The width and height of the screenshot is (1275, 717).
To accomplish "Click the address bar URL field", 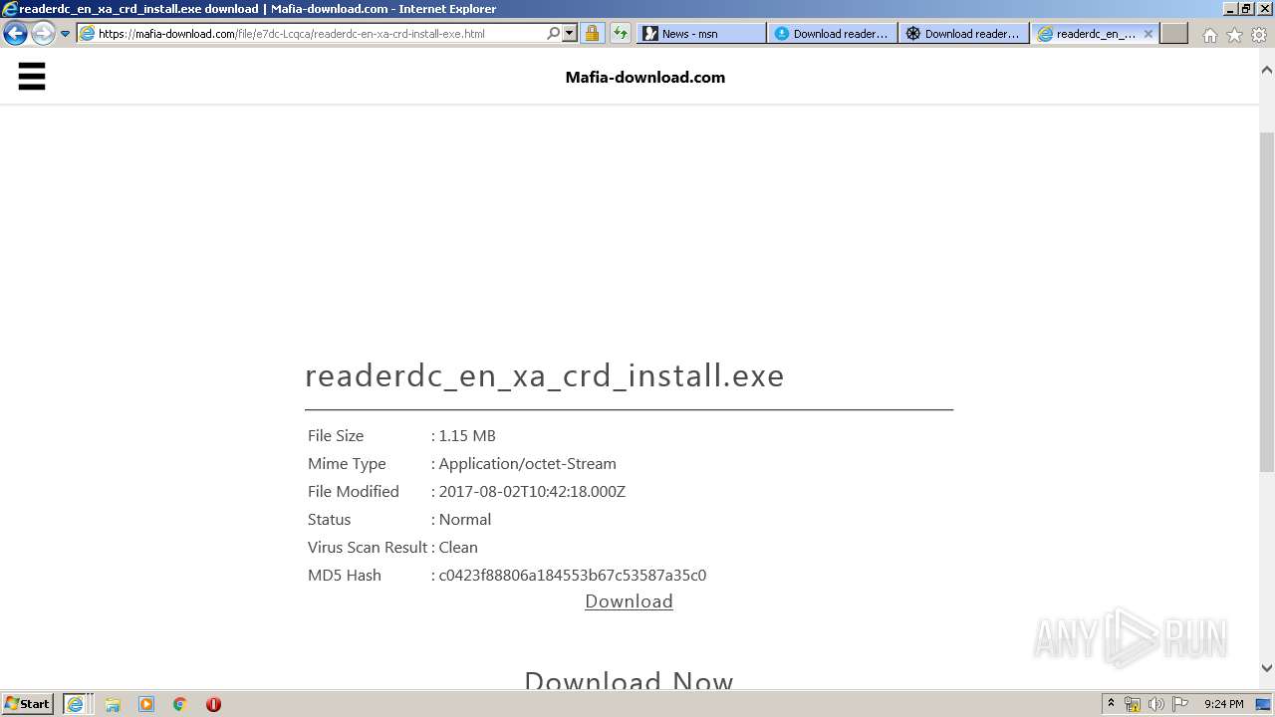I will pyautogui.click(x=319, y=33).
